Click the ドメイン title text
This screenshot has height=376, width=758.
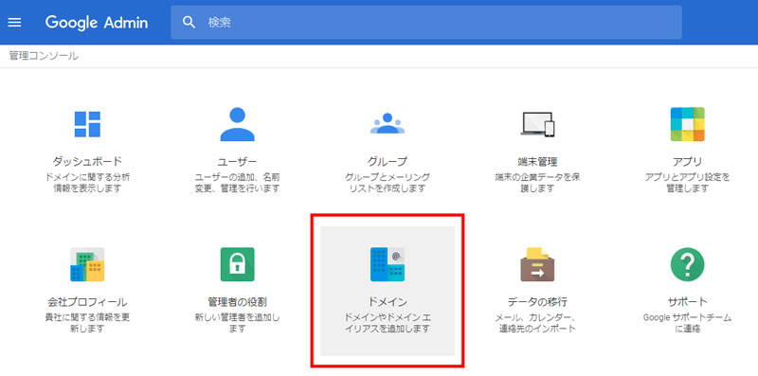[388, 302]
